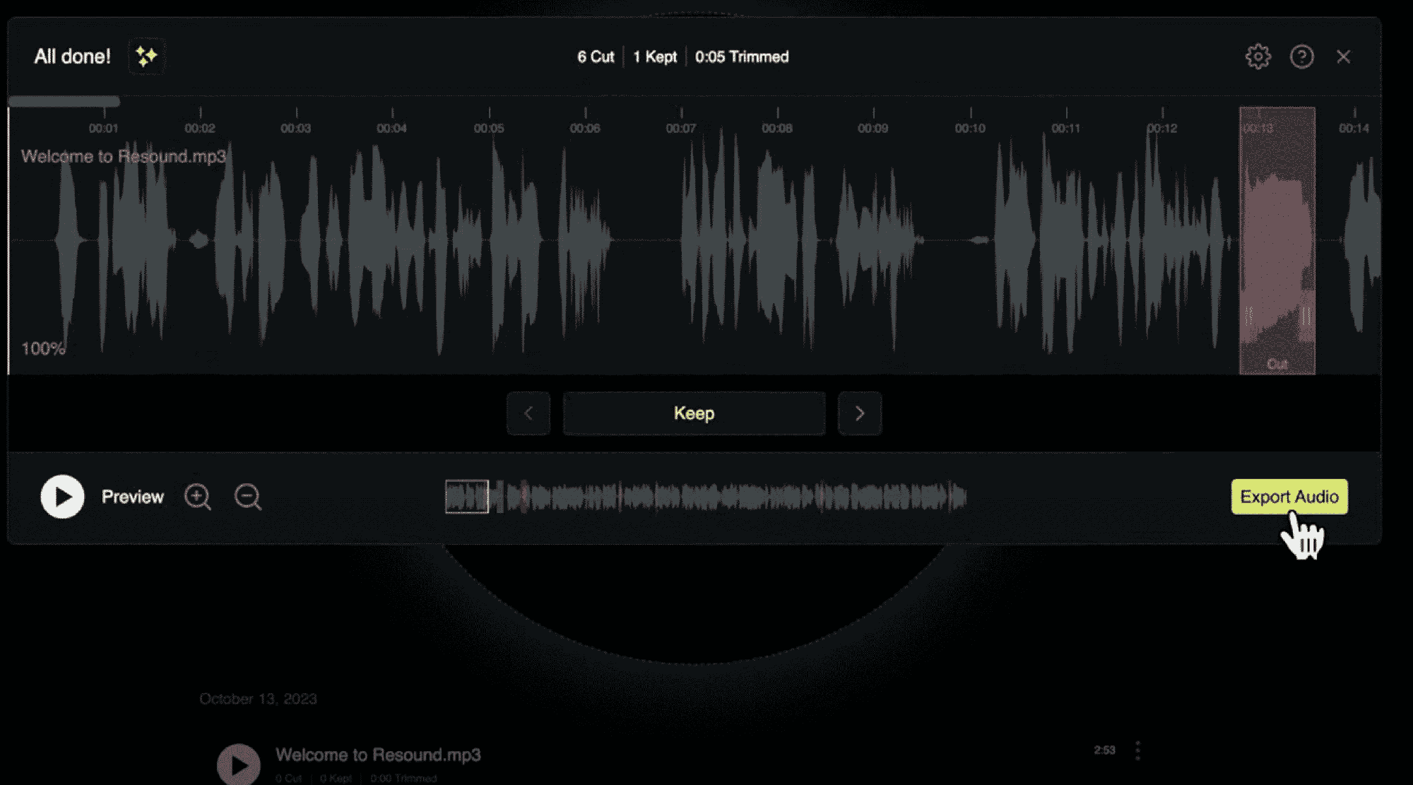This screenshot has height=785, width=1413.
Task: Close the editor panel with the X icon
Action: (1343, 57)
